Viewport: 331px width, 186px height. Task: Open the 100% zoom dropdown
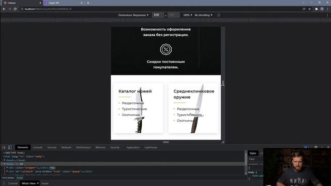coord(188,15)
